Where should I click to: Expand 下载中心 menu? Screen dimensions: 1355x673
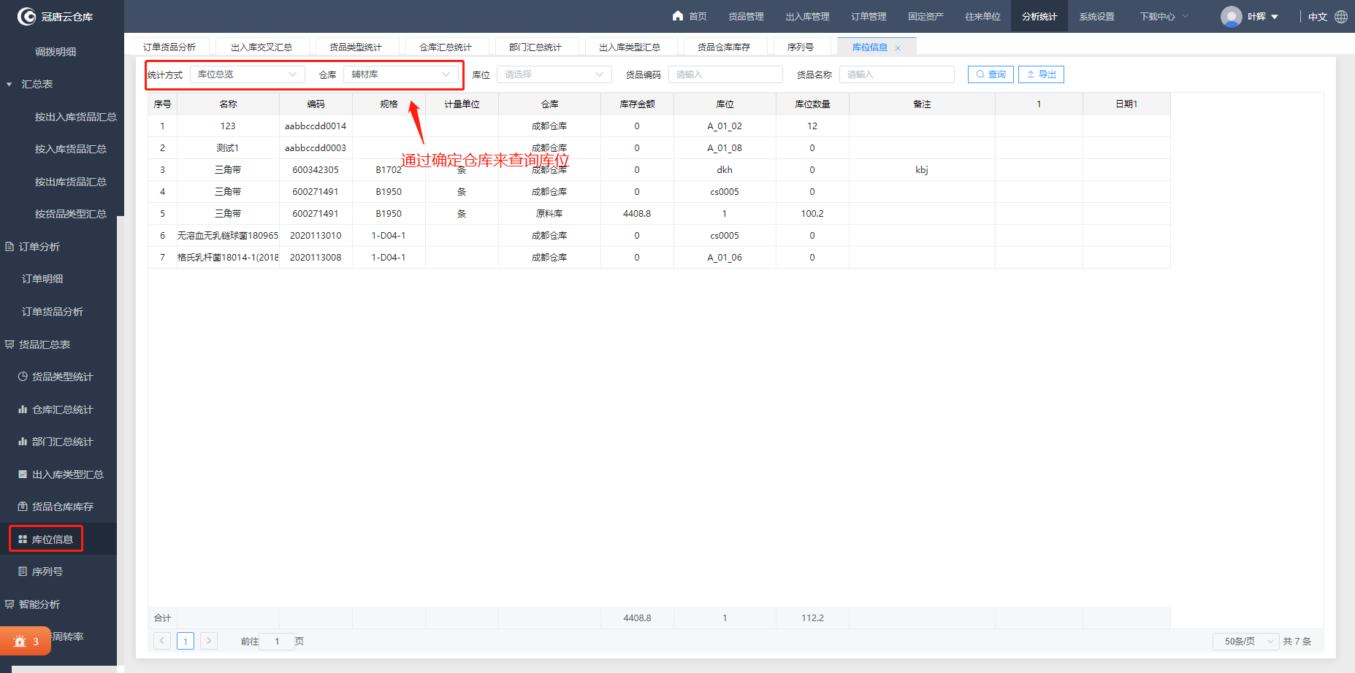[x=1164, y=16]
